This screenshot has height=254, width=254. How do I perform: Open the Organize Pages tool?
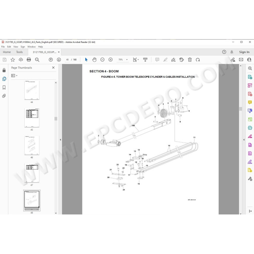click(x=250, y=119)
